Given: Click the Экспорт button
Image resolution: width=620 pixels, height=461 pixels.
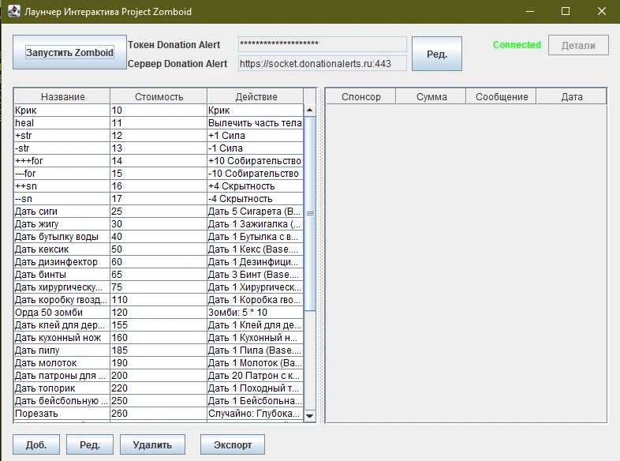Looking at the screenshot, I should coord(233,444).
